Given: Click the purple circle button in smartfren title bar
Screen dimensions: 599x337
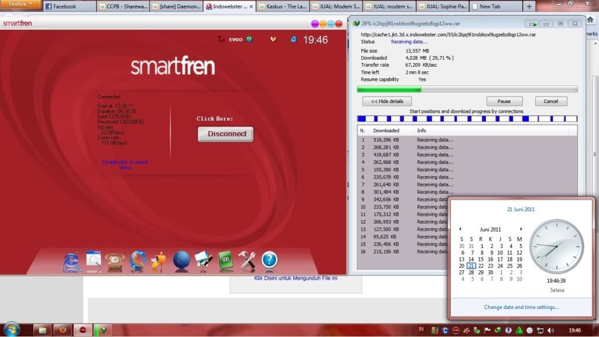Looking at the screenshot, I should [315, 24].
